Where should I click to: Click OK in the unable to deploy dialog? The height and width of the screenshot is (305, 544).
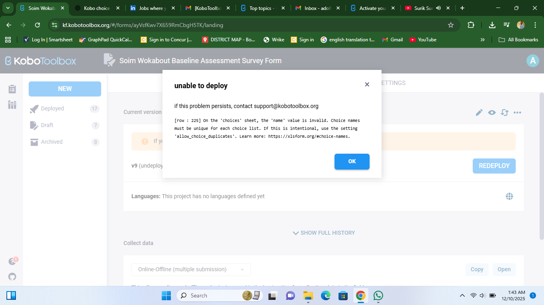point(352,162)
